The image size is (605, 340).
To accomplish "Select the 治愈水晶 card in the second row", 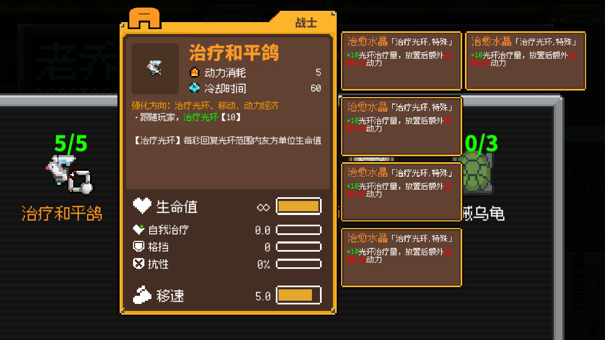I will tap(401, 127).
